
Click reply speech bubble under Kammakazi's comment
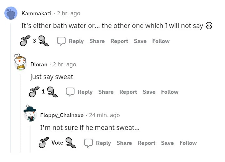point(61,41)
